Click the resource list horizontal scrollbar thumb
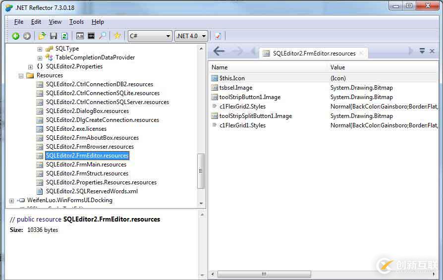 (264, 274)
